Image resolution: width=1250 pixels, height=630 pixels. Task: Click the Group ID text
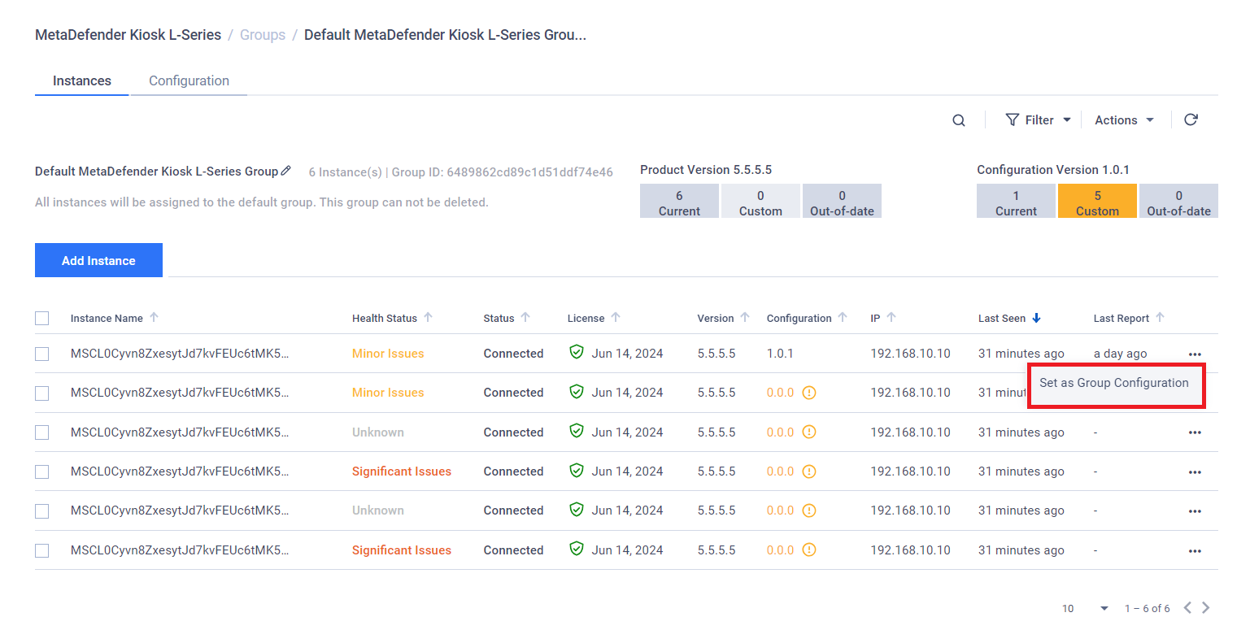(502, 172)
